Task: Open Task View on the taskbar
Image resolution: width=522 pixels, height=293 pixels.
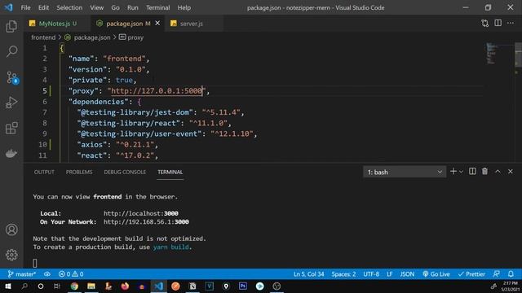Action: (57, 286)
